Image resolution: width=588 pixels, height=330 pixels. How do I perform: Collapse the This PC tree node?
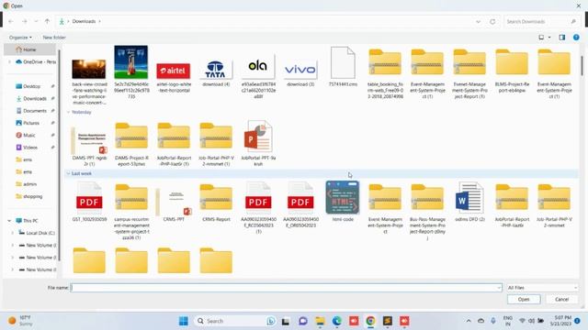(9, 221)
